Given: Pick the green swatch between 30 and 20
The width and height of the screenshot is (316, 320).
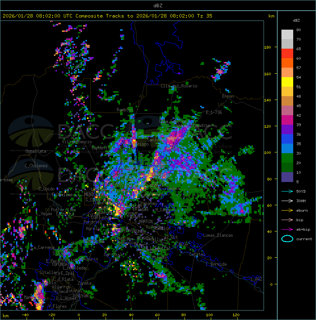Looking at the screenshot, I should coord(287,158).
